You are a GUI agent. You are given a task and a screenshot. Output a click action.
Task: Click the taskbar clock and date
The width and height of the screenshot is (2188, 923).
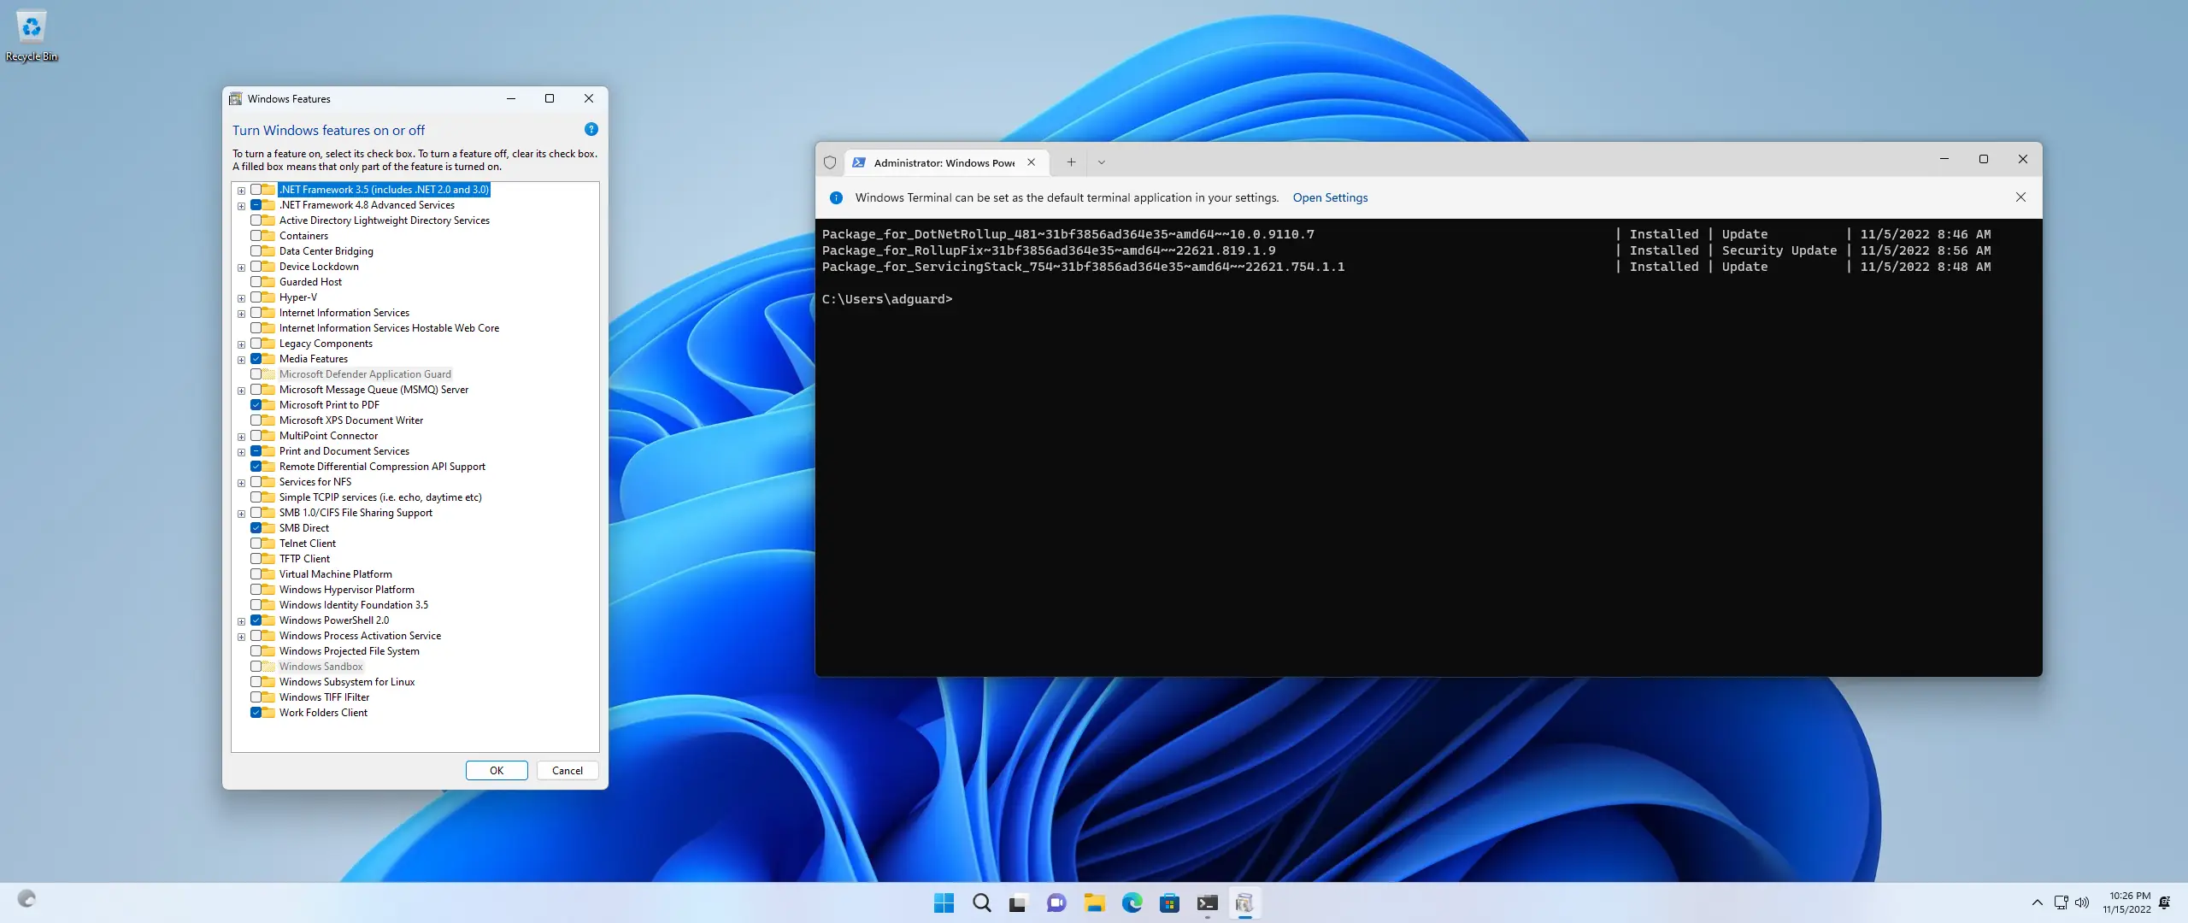click(2129, 902)
